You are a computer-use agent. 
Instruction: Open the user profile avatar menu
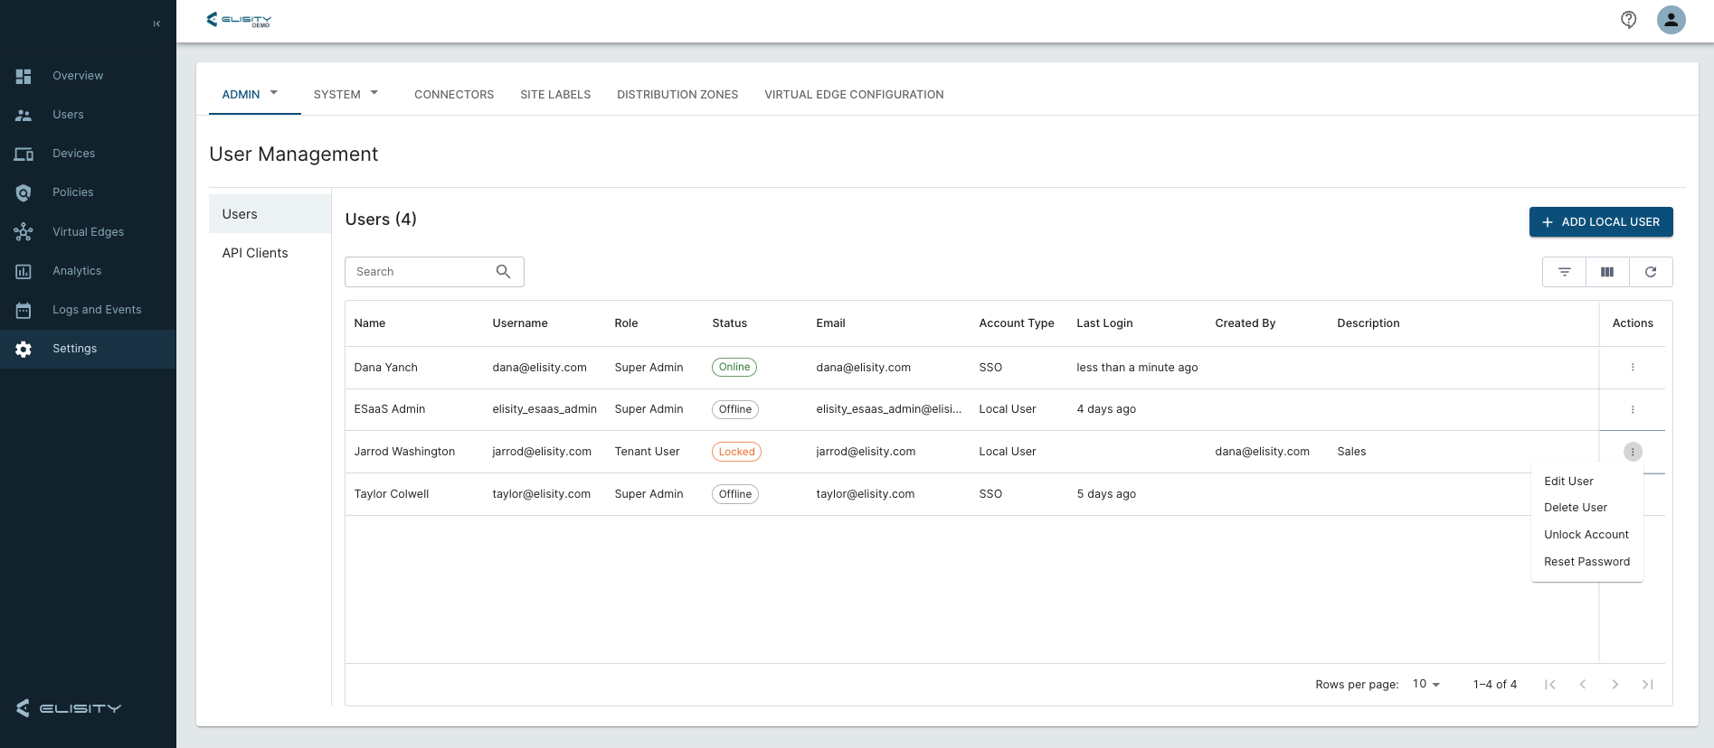pyautogui.click(x=1671, y=20)
